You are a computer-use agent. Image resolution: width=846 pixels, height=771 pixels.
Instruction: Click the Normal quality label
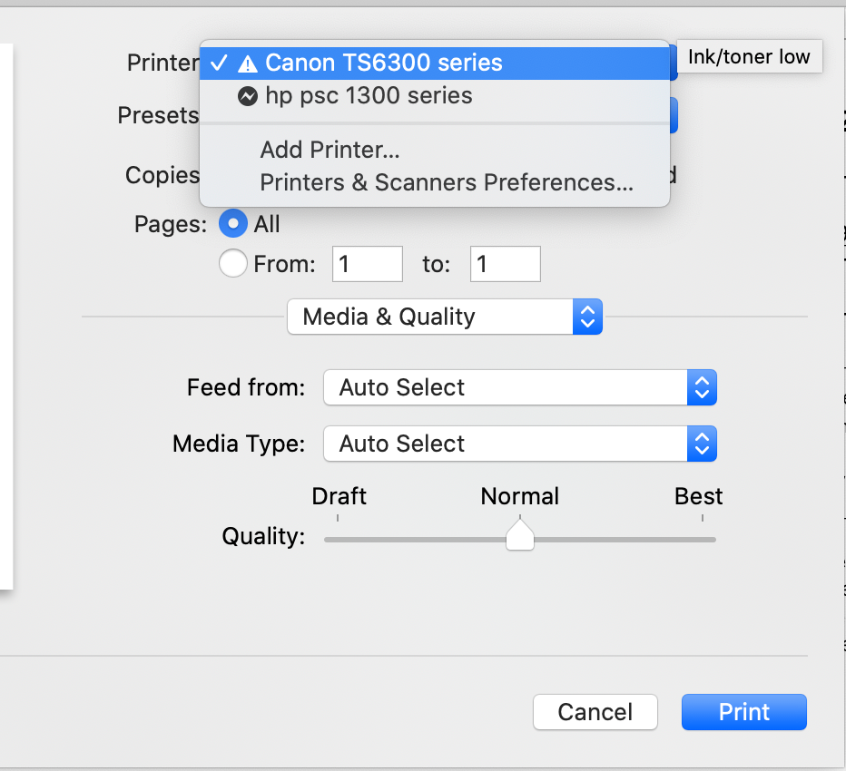(520, 496)
